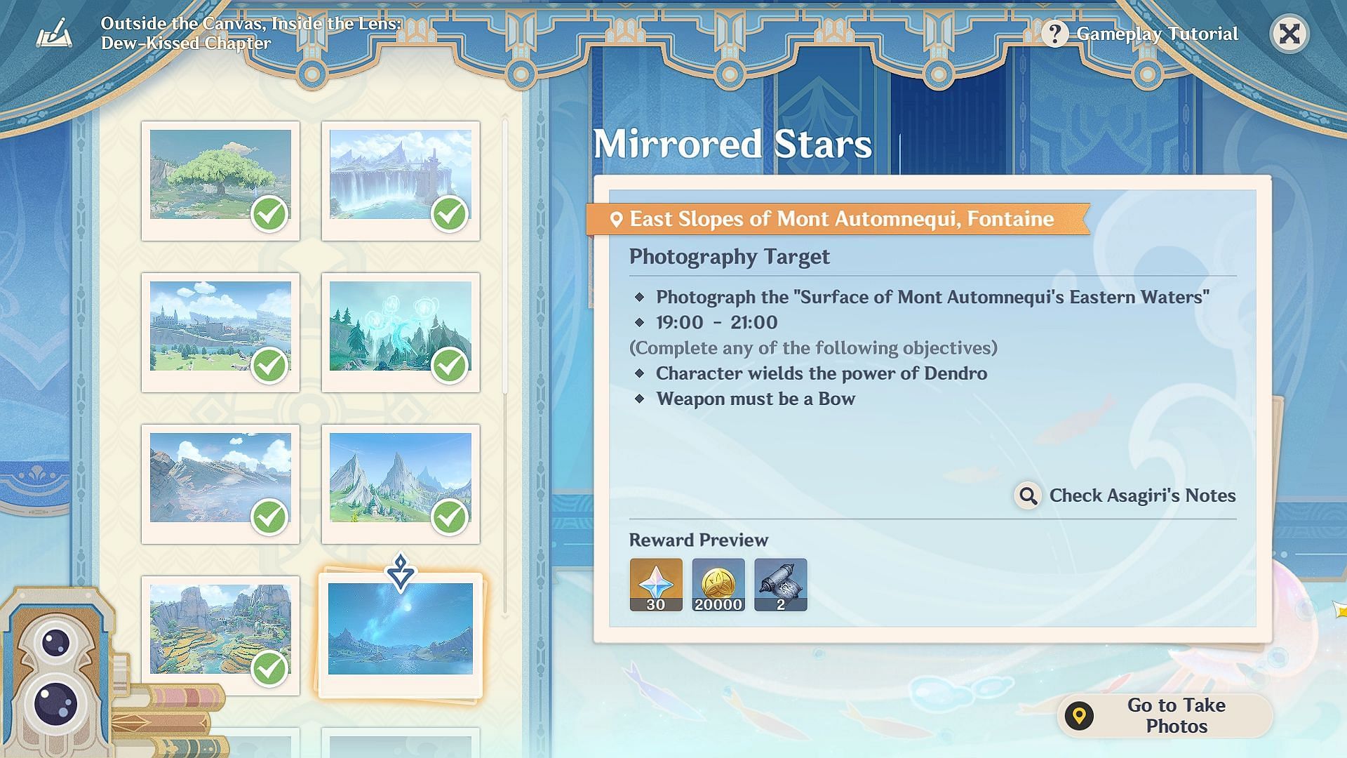Image resolution: width=1347 pixels, height=758 pixels.
Task: Close the event window with the X button
Action: pyautogui.click(x=1289, y=34)
